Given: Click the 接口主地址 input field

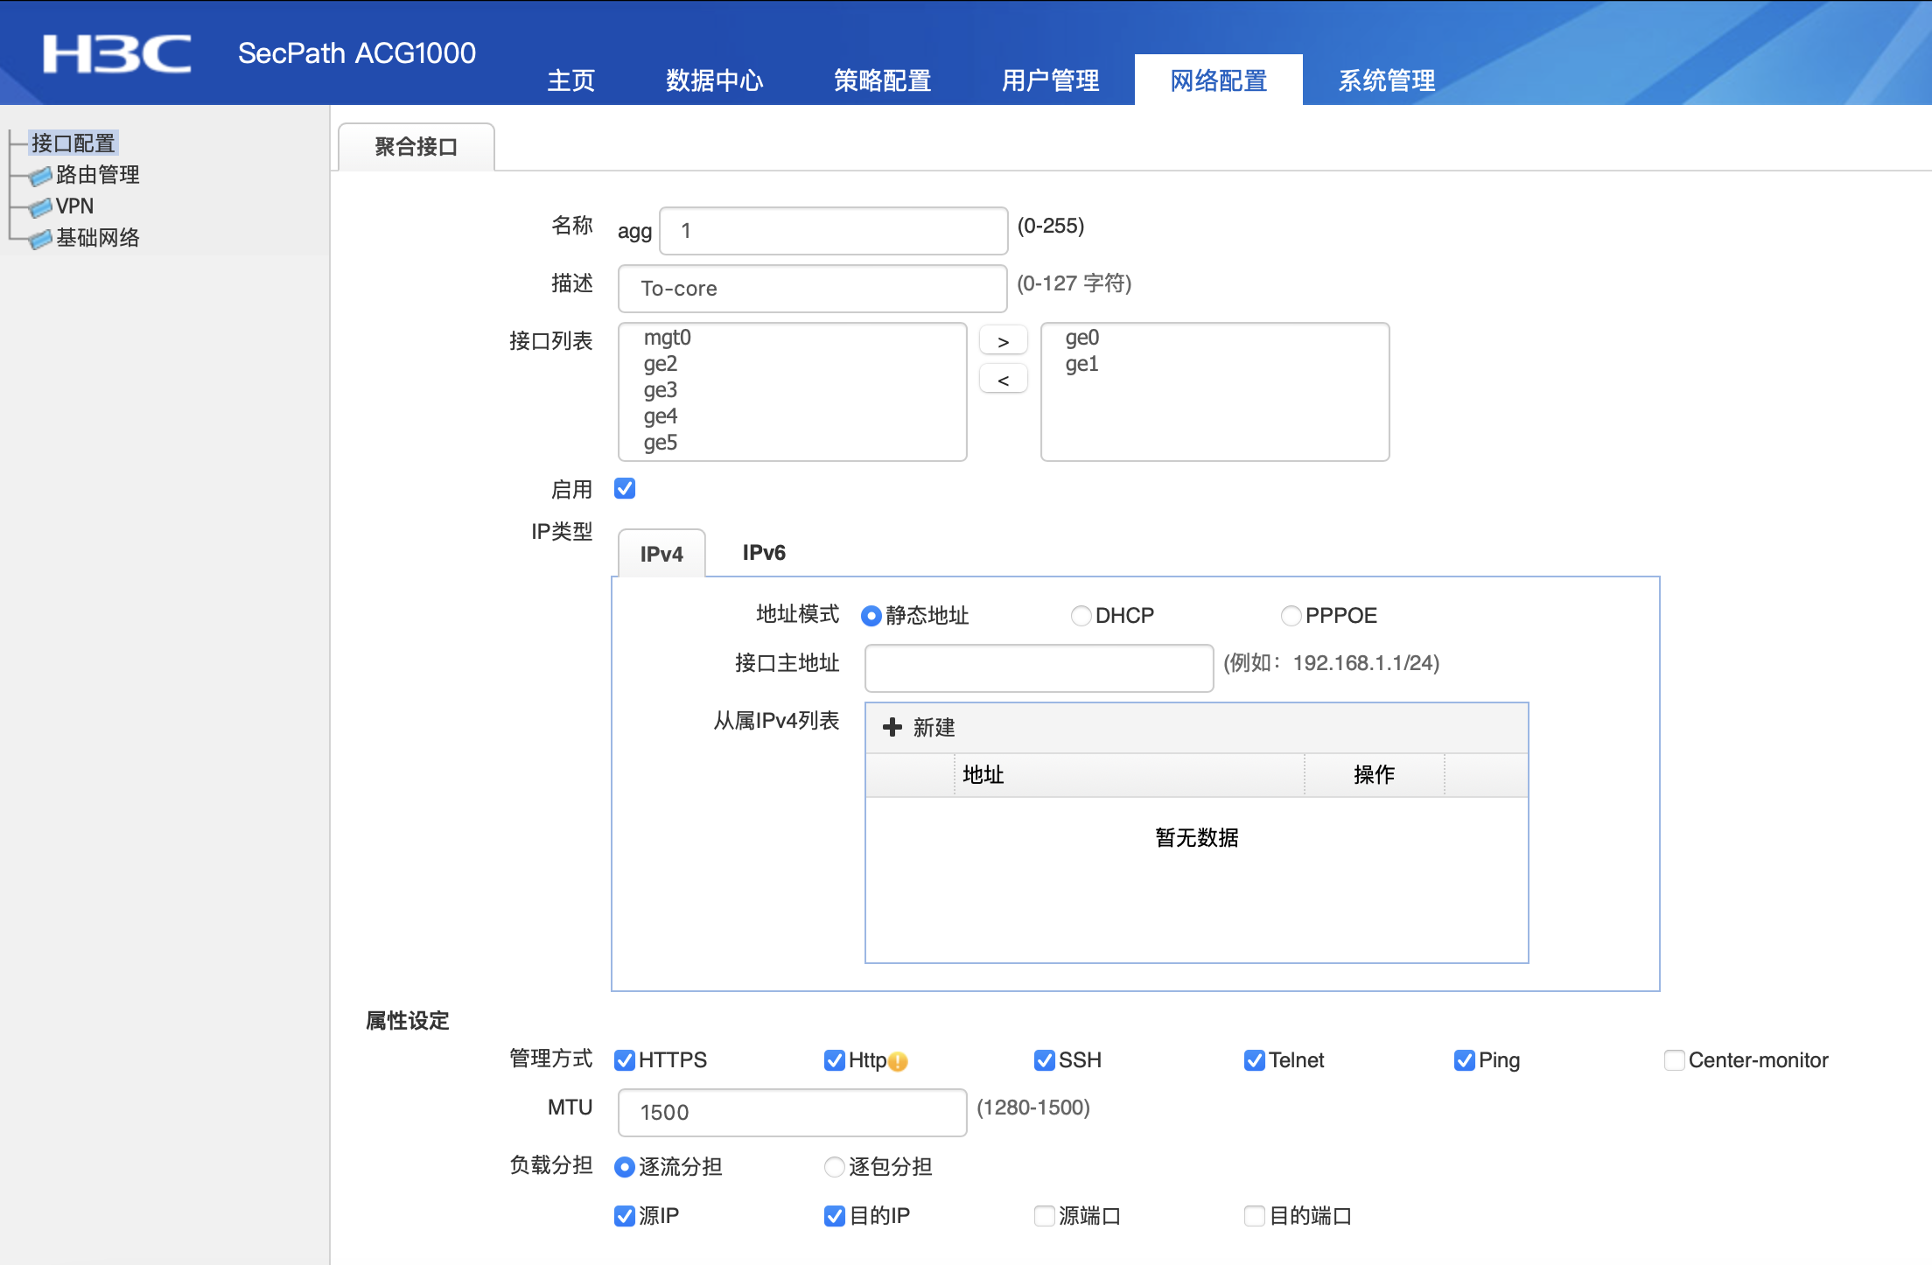Looking at the screenshot, I should click(1039, 668).
